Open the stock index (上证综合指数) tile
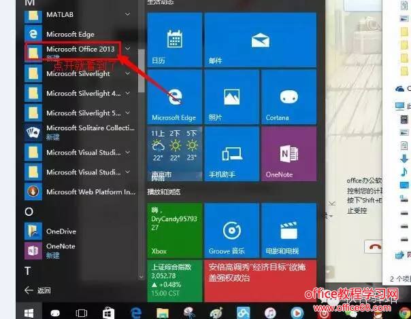Image resolution: width=411 pixels, height=319 pixels. (x=175, y=281)
